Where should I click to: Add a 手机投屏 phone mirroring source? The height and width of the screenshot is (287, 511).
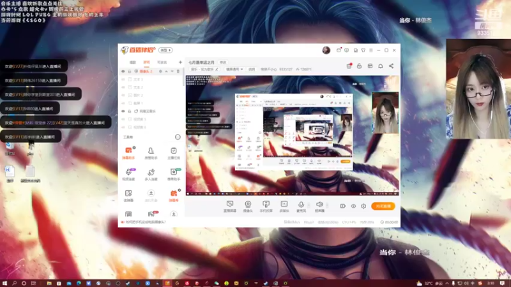tap(266, 206)
